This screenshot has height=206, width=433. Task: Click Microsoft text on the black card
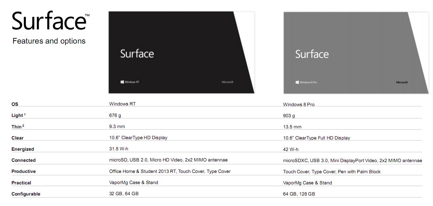(227, 82)
